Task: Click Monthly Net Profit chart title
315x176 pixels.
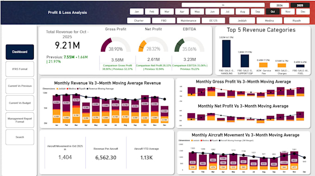Action: coord(243,106)
